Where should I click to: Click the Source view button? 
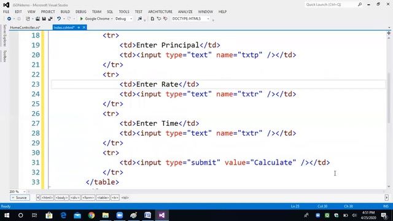20,198
